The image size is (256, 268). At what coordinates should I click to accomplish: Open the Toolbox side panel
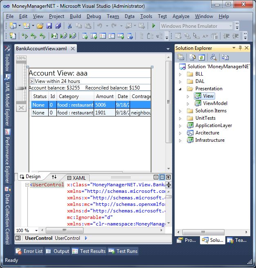coord(7,58)
